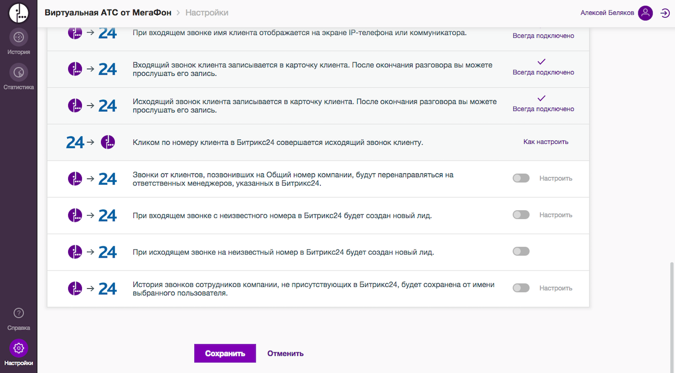Click Настроить for incoming unknown number lead
The image size is (675, 373).
pos(555,215)
